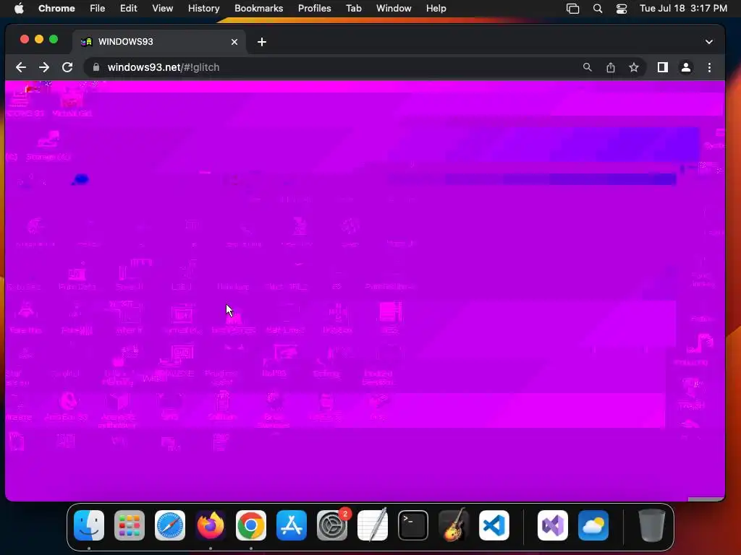Open Visual Studio Code from the Dock
Image resolution: width=741 pixels, height=555 pixels.
[494, 525]
